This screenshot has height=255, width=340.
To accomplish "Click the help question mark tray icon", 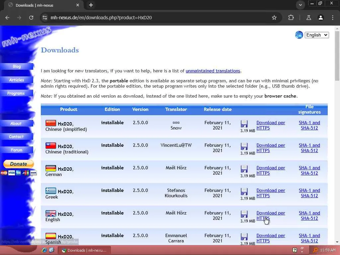I will pyautogui.click(x=295, y=250).
